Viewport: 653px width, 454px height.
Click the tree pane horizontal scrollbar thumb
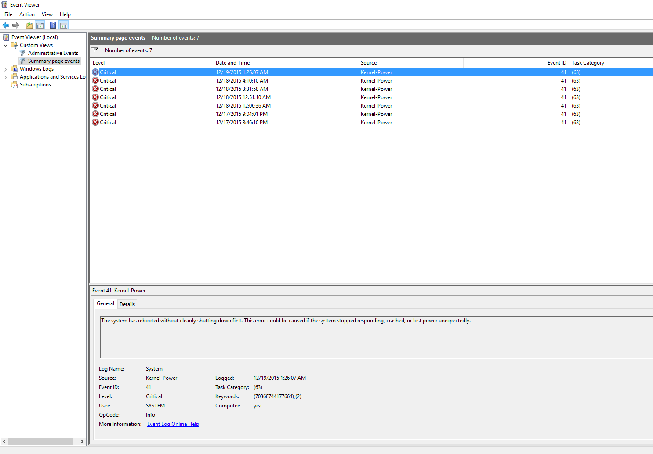point(41,441)
